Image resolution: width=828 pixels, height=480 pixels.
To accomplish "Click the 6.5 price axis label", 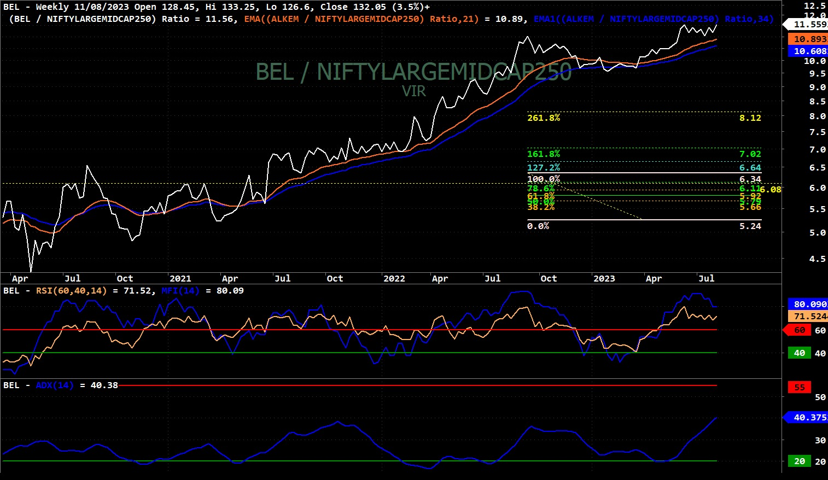I will [817, 167].
